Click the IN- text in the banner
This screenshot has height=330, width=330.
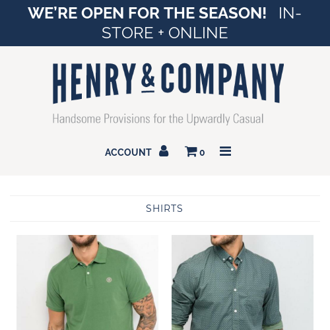click(x=290, y=13)
